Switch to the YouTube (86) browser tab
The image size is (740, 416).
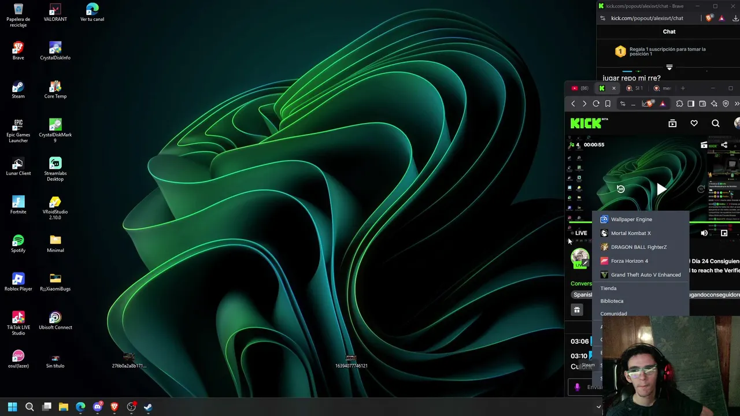coord(580,88)
